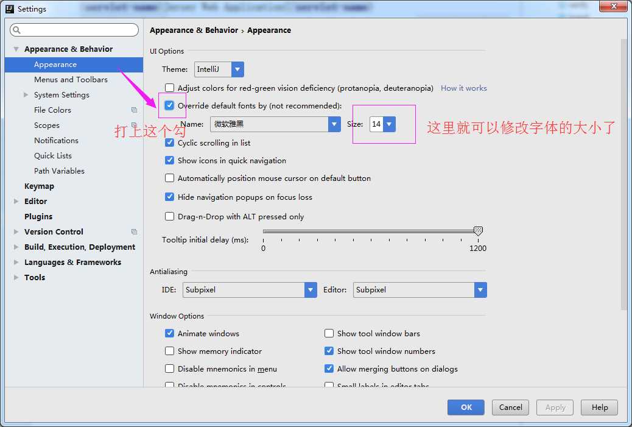Open the How it works link
Viewport: 632px width, 427px height.
click(463, 88)
